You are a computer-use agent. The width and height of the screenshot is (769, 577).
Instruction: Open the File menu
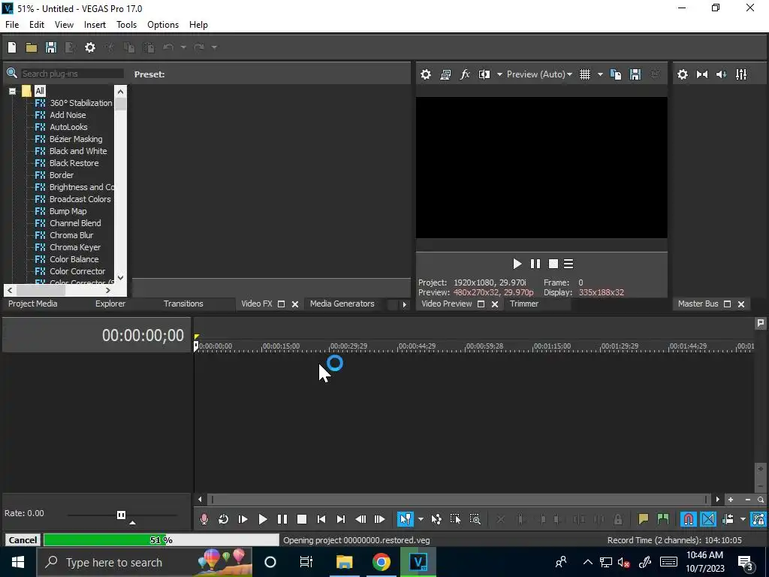12,25
